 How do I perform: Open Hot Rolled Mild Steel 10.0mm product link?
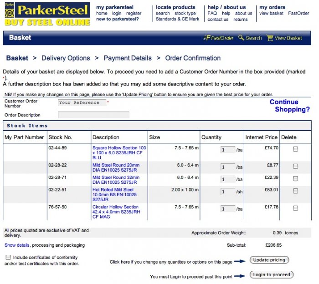114,195
